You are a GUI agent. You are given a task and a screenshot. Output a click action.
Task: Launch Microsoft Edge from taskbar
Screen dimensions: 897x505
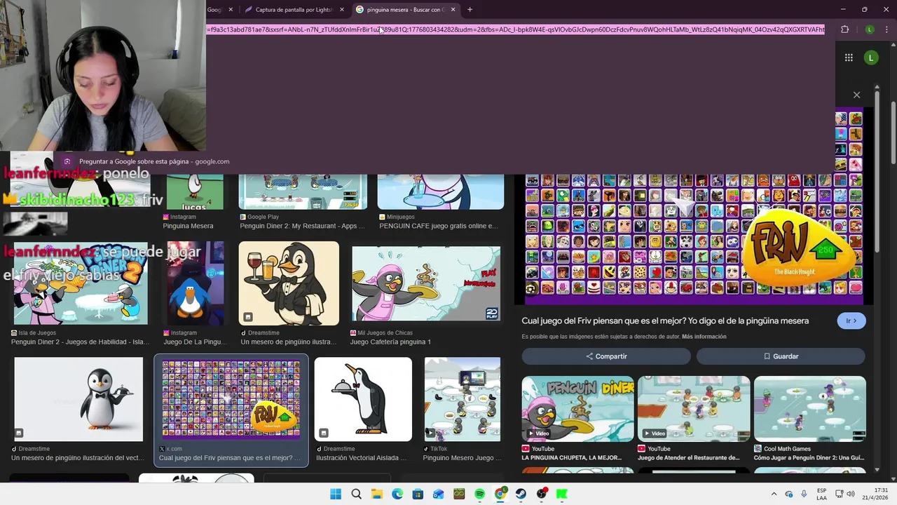(397, 494)
